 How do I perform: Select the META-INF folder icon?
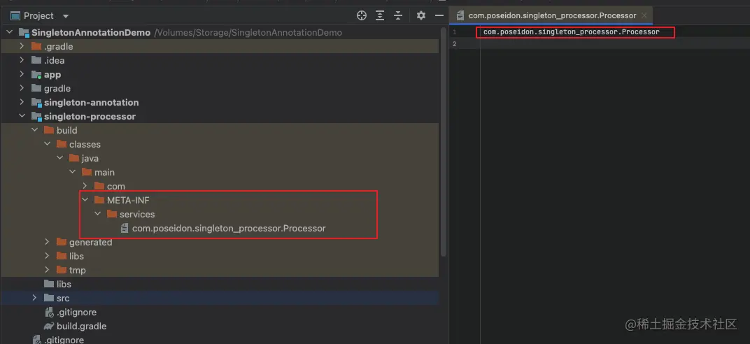99,200
